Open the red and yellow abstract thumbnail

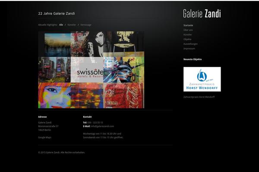pyautogui.click(x=87, y=95)
